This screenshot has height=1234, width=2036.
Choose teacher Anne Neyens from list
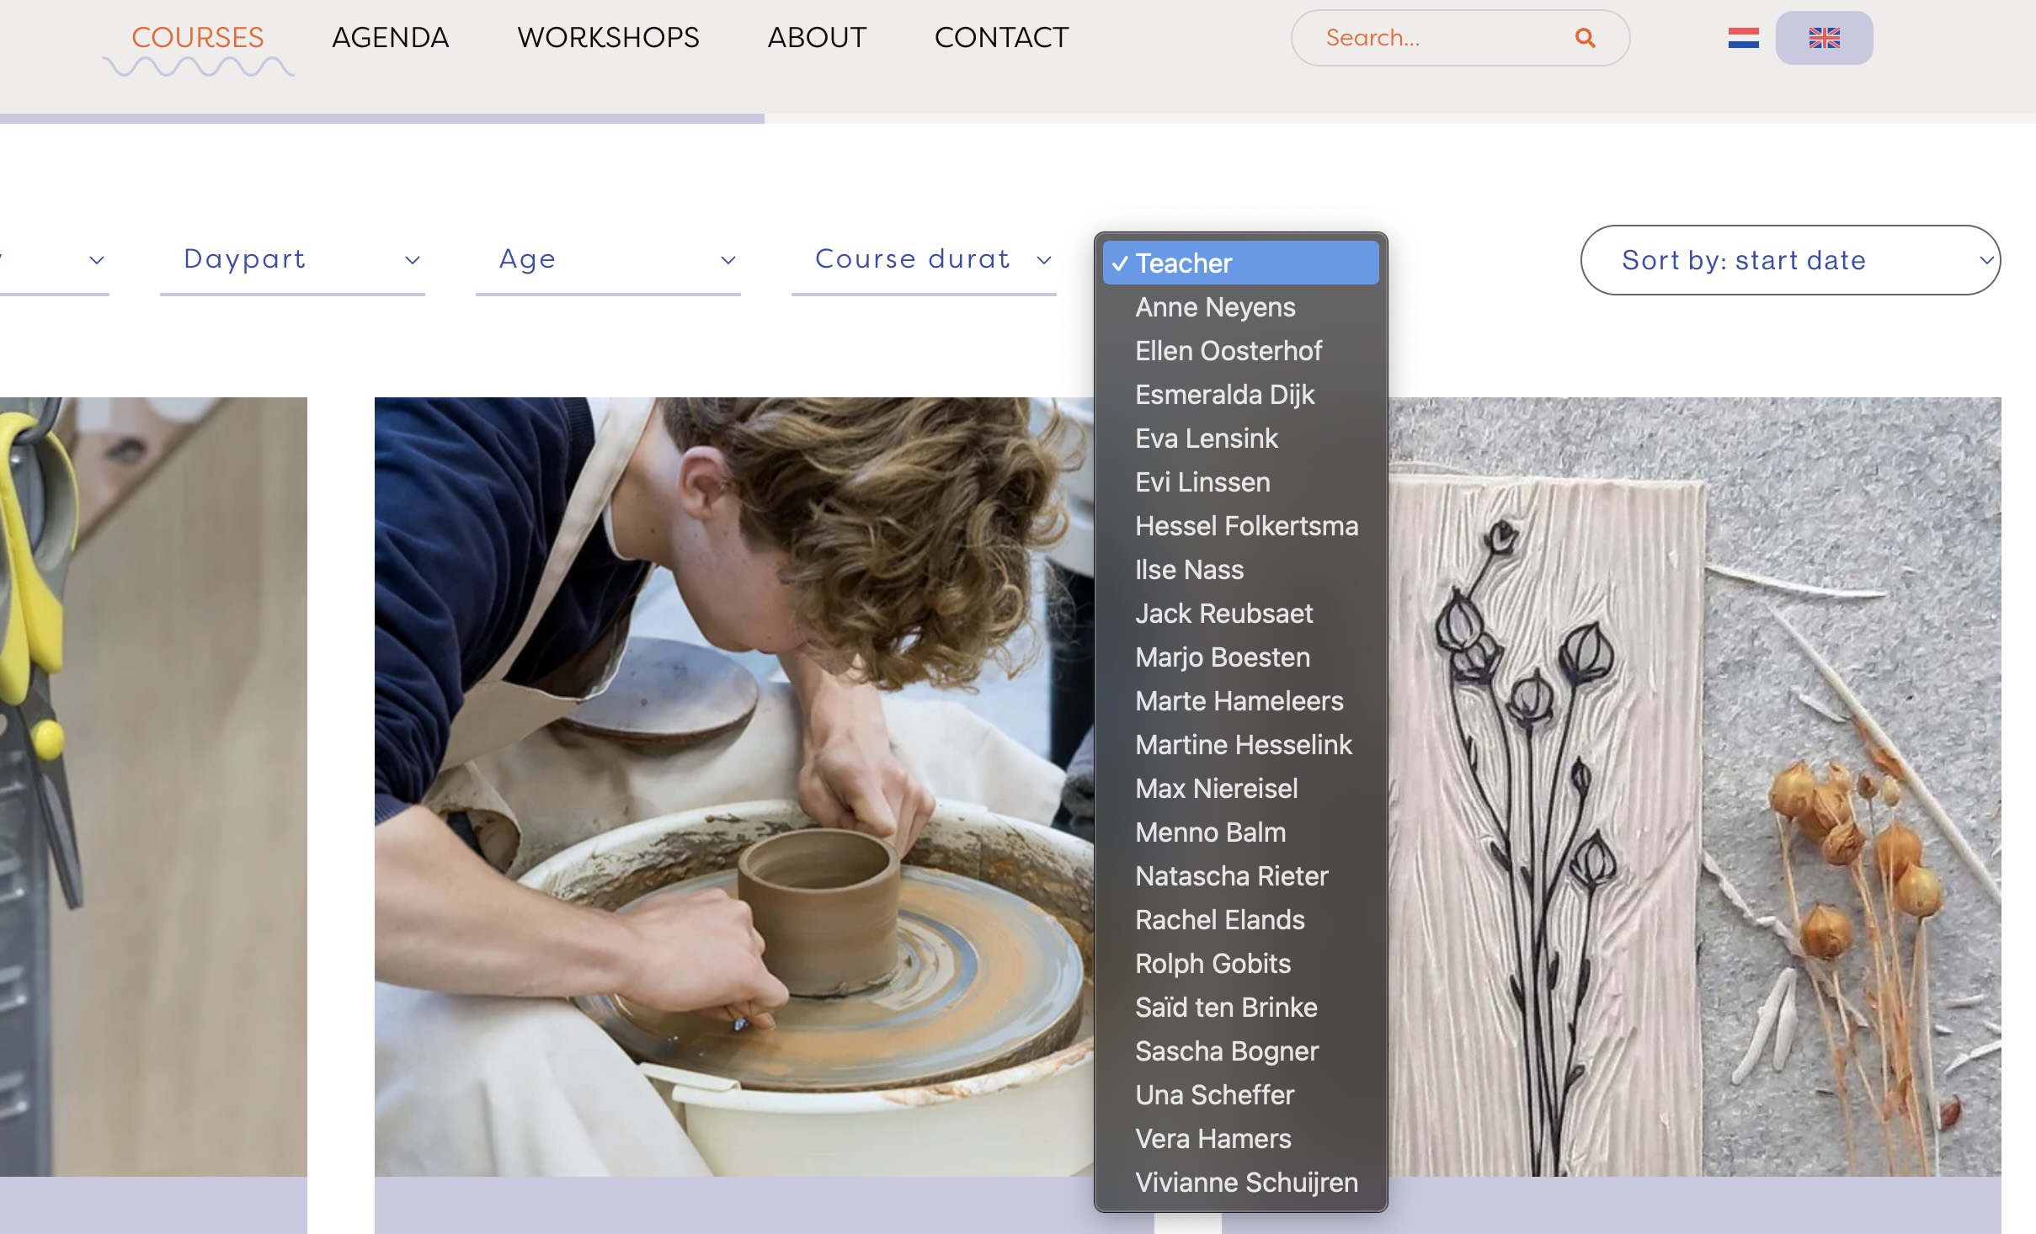coord(1214,307)
